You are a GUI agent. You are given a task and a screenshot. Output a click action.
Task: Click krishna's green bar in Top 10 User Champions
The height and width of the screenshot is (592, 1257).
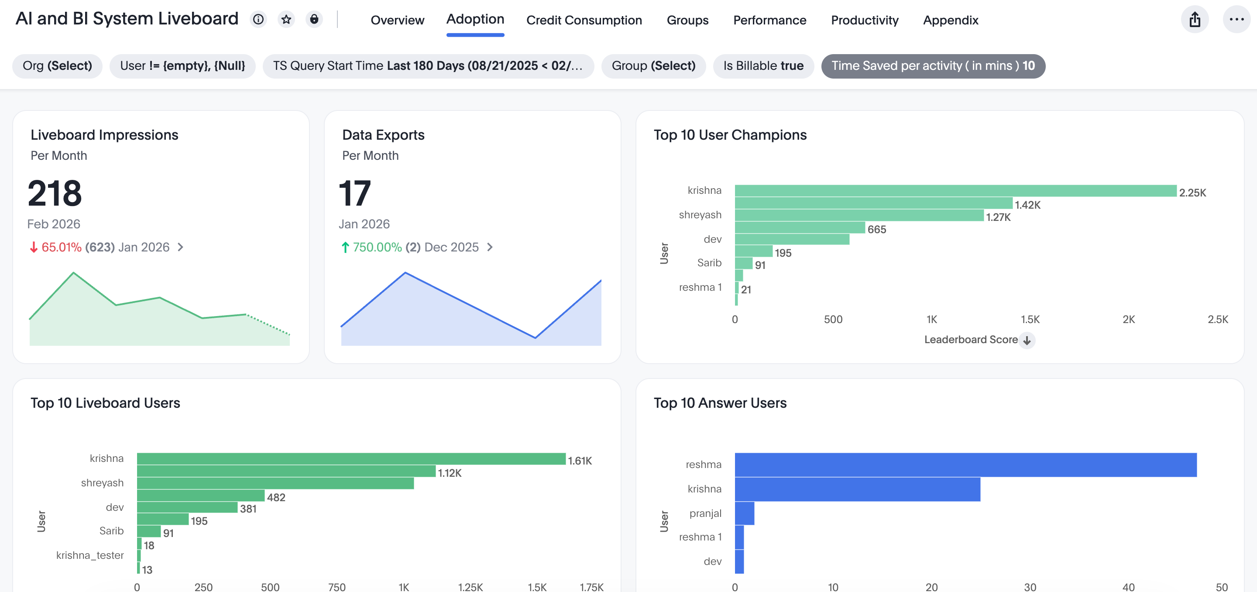[955, 191]
